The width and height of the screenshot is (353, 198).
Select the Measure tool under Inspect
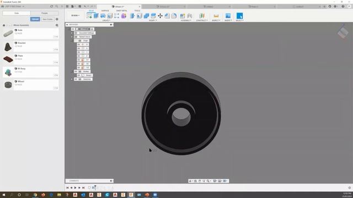(x=216, y=15)
